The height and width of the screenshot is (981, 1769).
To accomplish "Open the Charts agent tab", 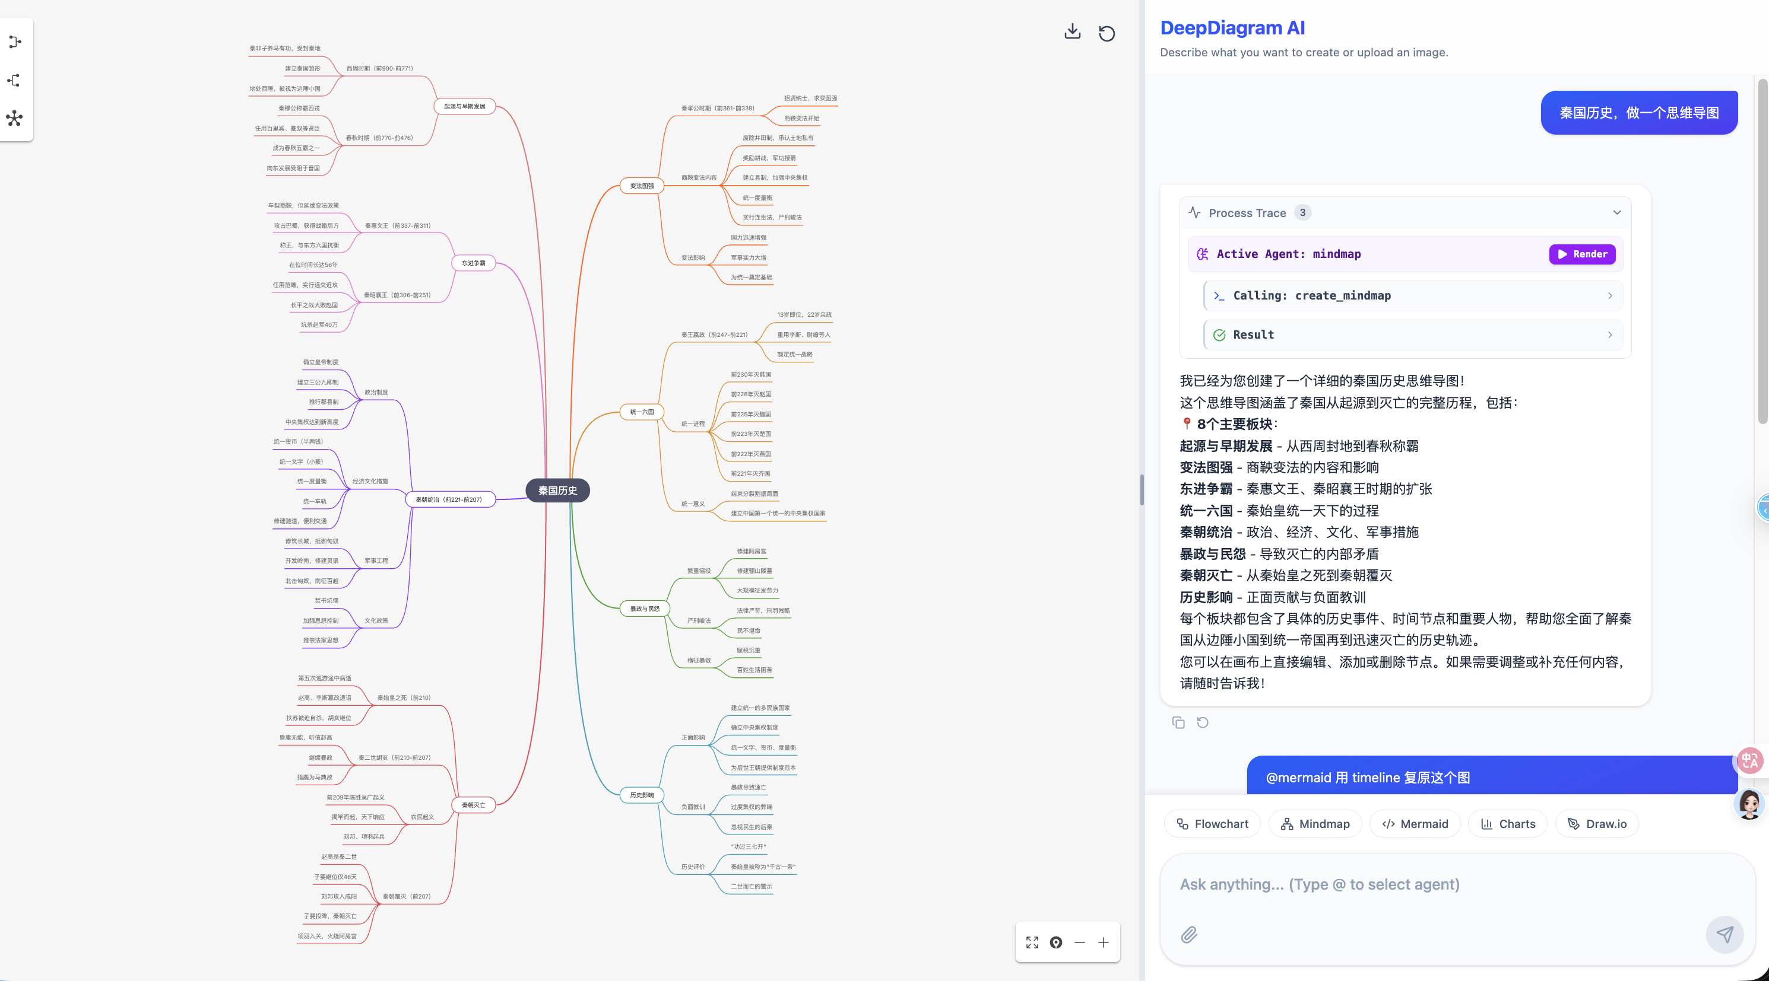I will (x=1507, y=823).
